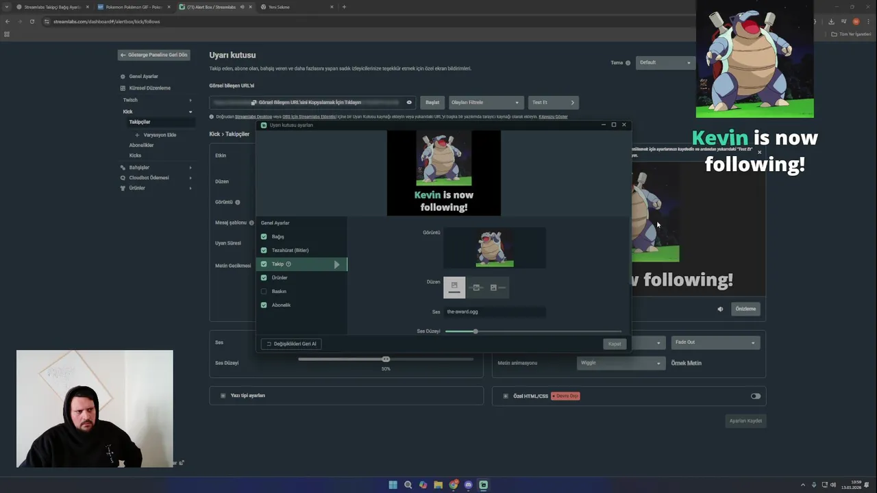Open the Fade Out animation dropdown
877x493 pixels.
pos(715,342)
